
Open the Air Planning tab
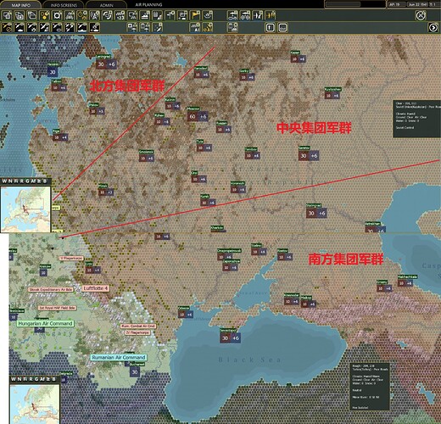coord(148,5)
